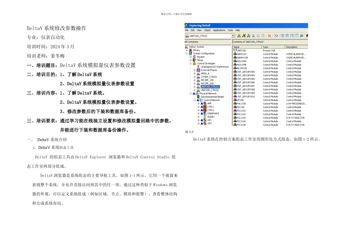Select the pressed Details view toolbar icon
Viewport: 353px width, 250px height.
(x=297, y=36)
